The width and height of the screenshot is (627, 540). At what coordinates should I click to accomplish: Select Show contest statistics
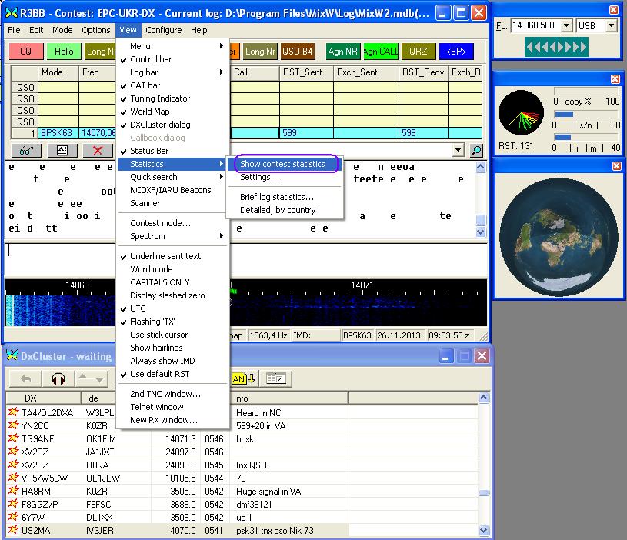(282, 164)
